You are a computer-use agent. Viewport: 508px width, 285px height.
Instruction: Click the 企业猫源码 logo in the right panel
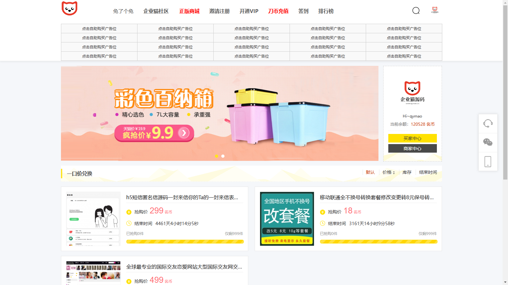[412, 92]
